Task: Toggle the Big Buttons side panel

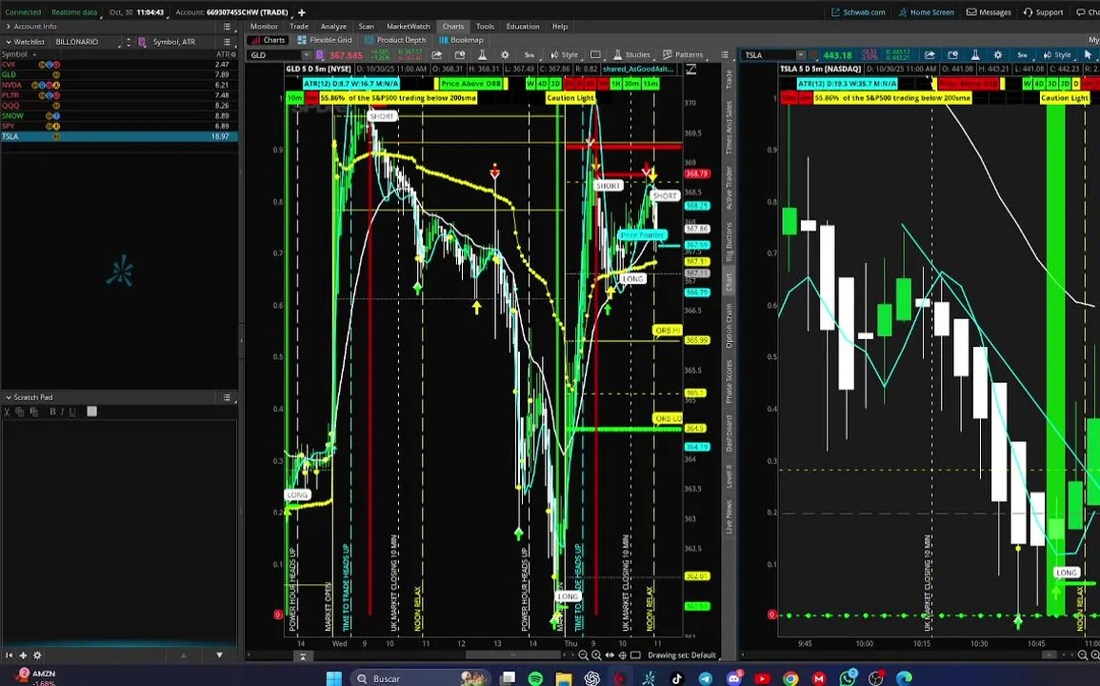Action: click(729, 242)
